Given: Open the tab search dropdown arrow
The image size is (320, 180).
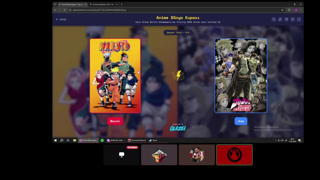Looking at the screenshot, I should [x=55, y=4].
